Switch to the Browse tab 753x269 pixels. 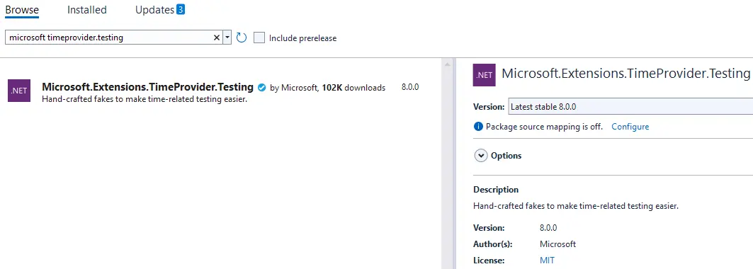coord(22,10)
